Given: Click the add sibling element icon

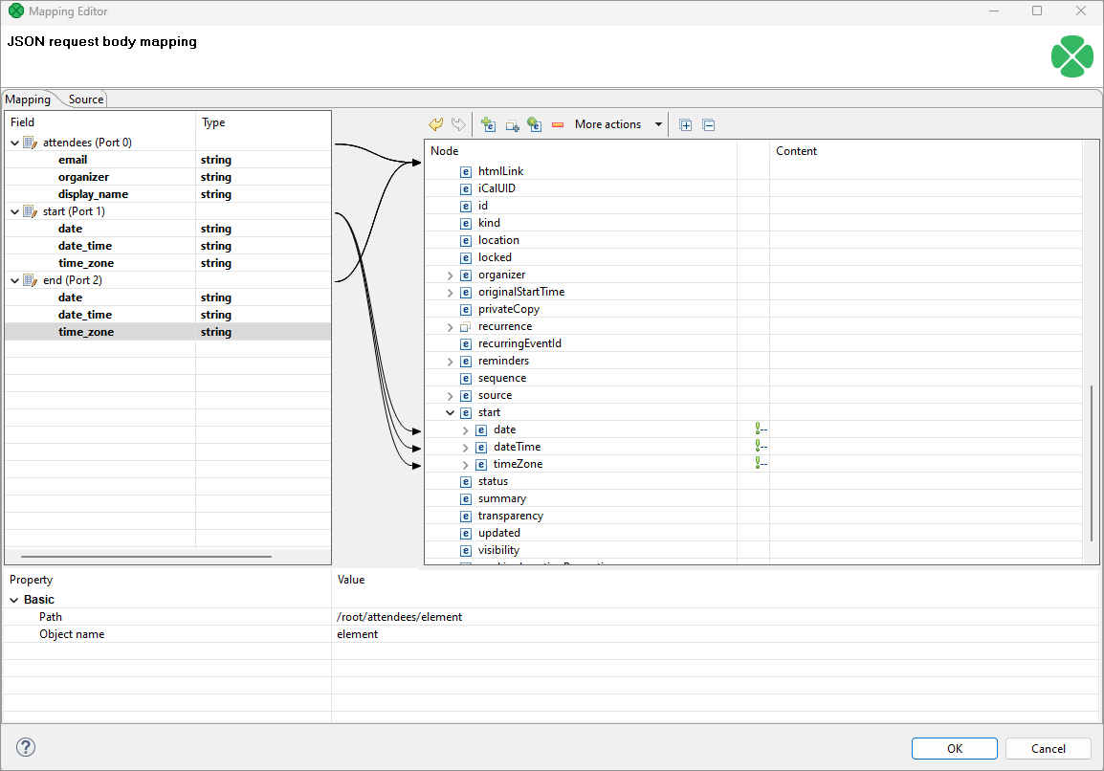Looking at the screenshot, I should pyautogui.click(x=511, y=123).
